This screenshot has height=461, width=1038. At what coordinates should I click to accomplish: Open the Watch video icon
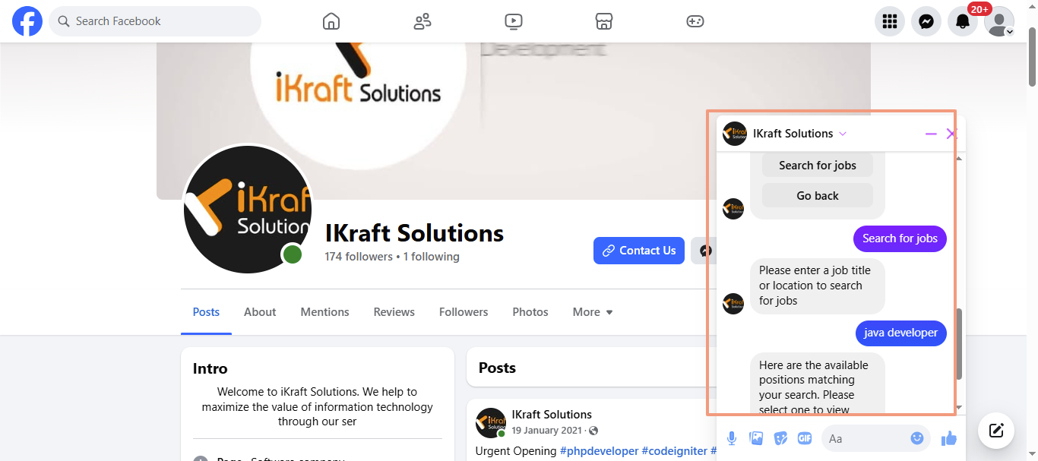514,21
